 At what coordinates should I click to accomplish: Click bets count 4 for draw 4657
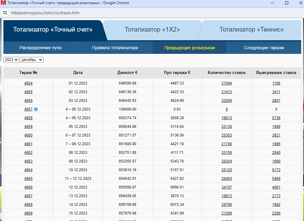coord(227,109)
